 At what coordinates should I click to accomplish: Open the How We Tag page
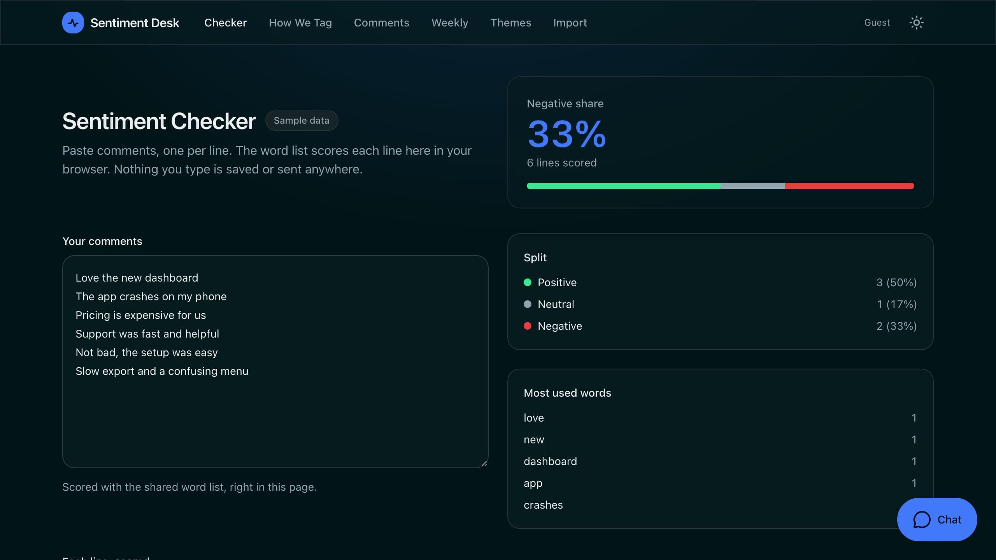tap(300, 23)
